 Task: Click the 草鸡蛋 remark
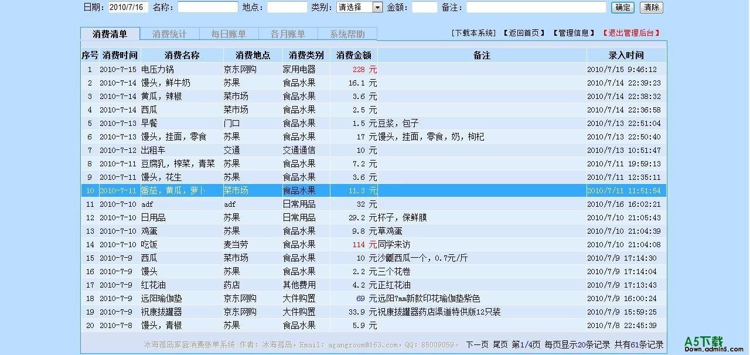coord(390,231)
